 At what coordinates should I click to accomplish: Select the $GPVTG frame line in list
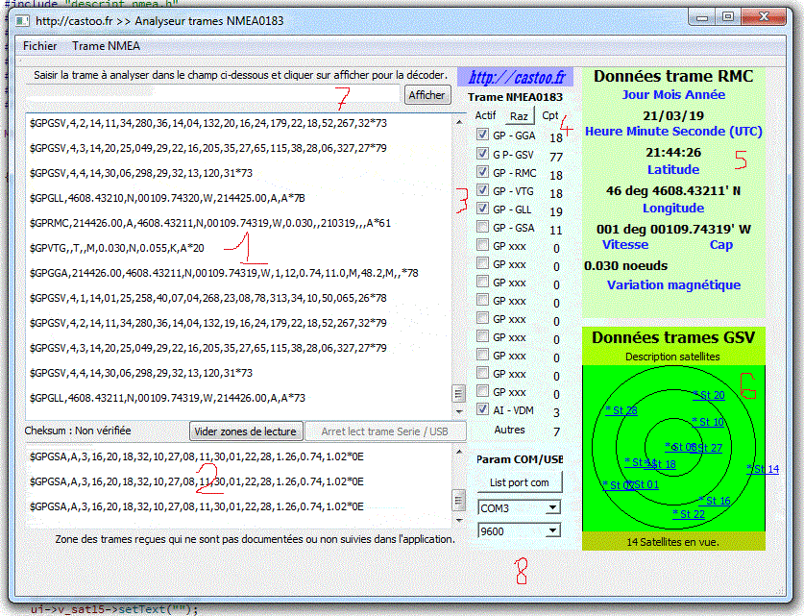117,248
